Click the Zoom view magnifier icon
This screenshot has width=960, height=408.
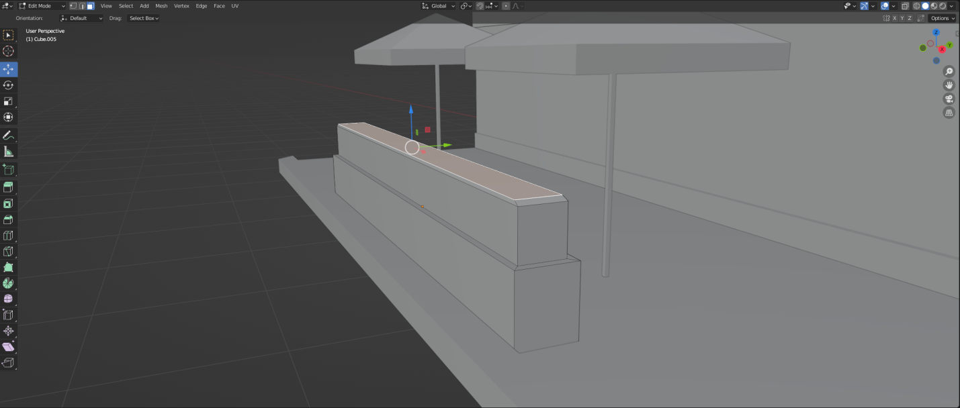click(949, 72)
